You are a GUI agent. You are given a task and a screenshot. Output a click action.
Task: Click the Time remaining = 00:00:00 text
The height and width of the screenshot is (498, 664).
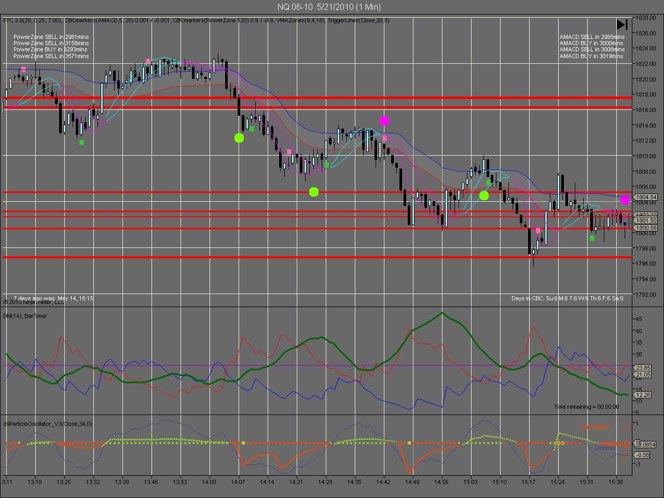click(586, 407)
